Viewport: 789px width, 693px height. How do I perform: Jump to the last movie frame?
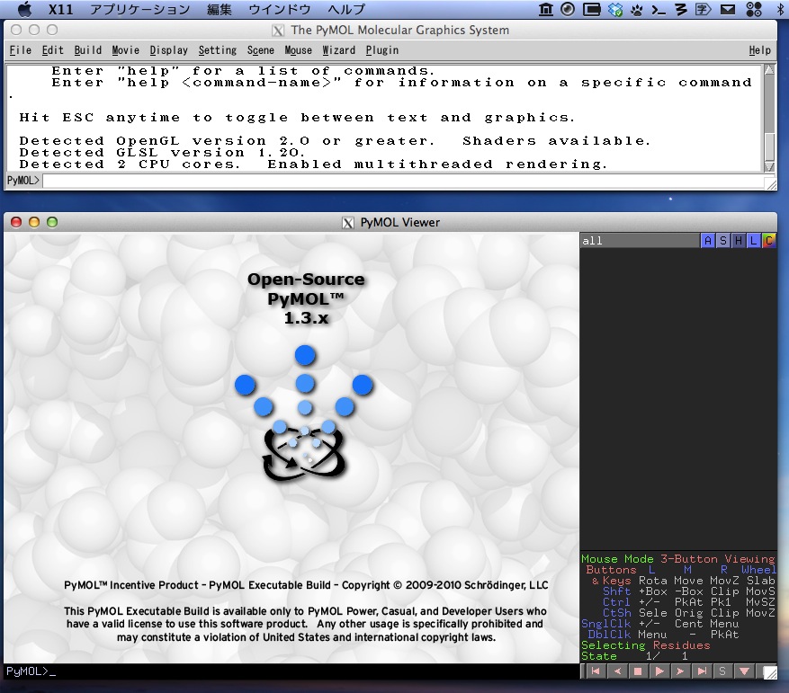pyautogui.click(x=702, y=671)
